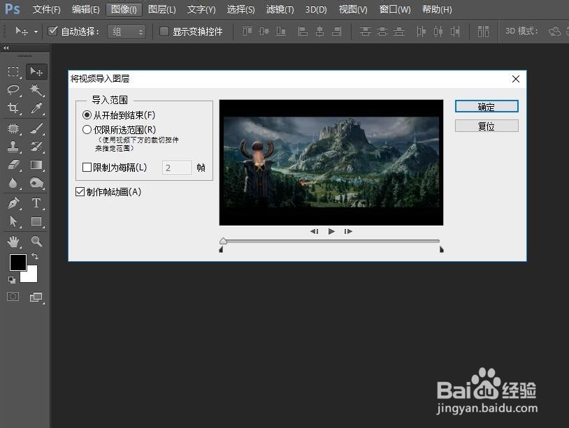Open the 图层(L) menu
This screenshot has width=569, height=428.
point(162,9)
